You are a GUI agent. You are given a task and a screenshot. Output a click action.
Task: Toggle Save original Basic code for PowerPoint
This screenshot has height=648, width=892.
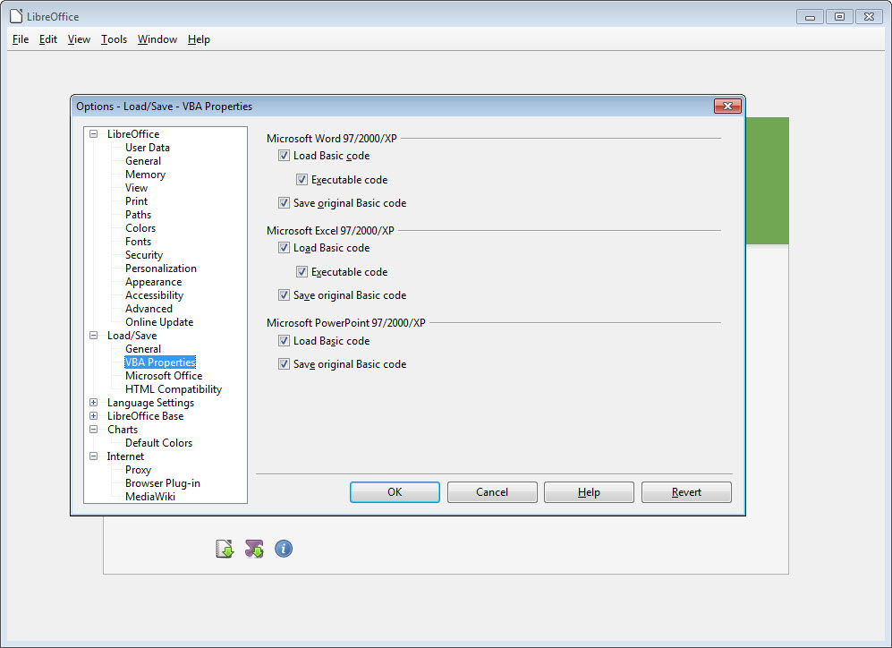(284, 363)
